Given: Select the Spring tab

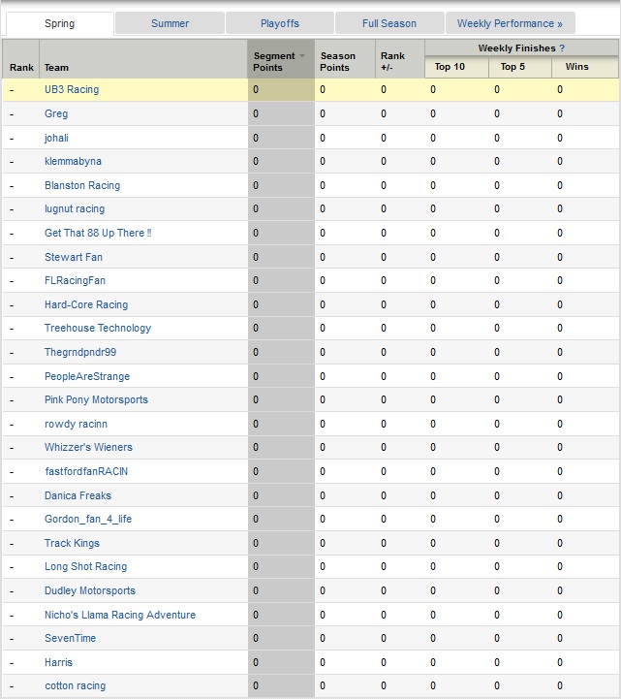Looking at the screenshot, I should (x=59, y=23).
